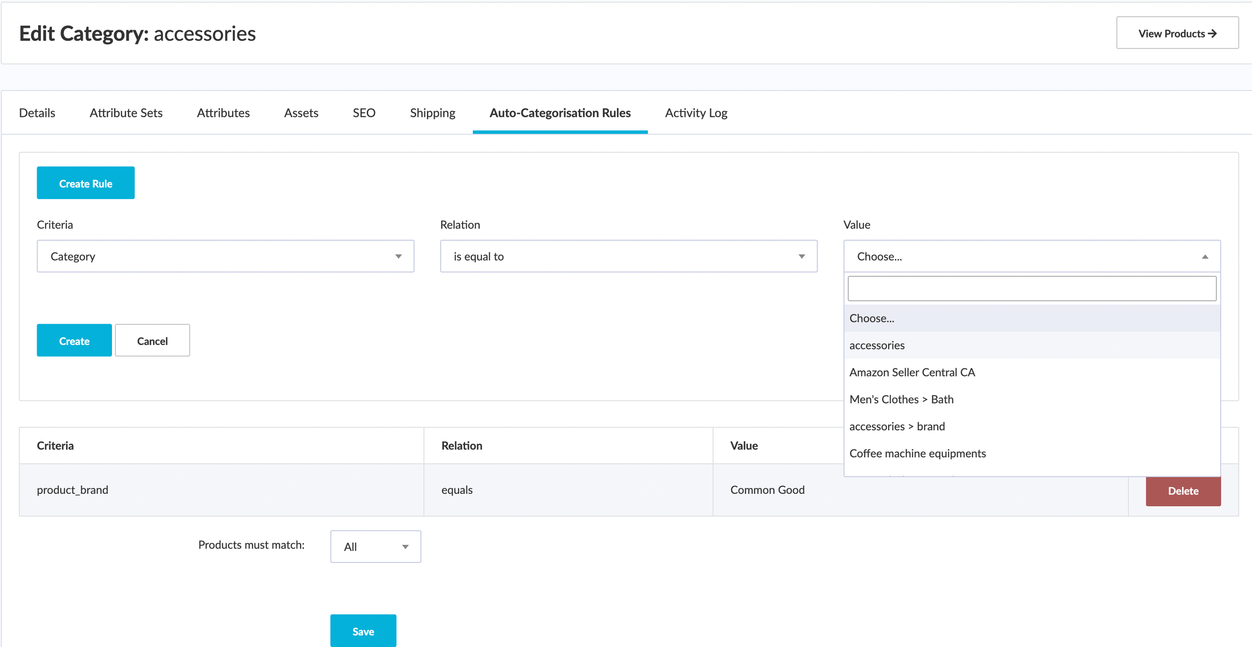Open the Shipping tab

[x=432, y=113]
